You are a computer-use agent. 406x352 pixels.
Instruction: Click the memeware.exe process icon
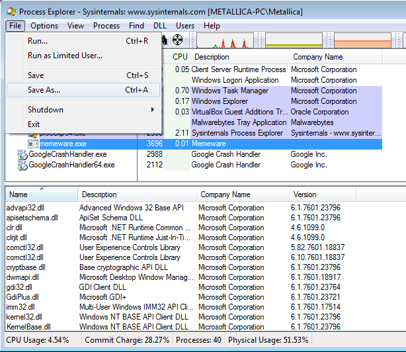[33, 144]
